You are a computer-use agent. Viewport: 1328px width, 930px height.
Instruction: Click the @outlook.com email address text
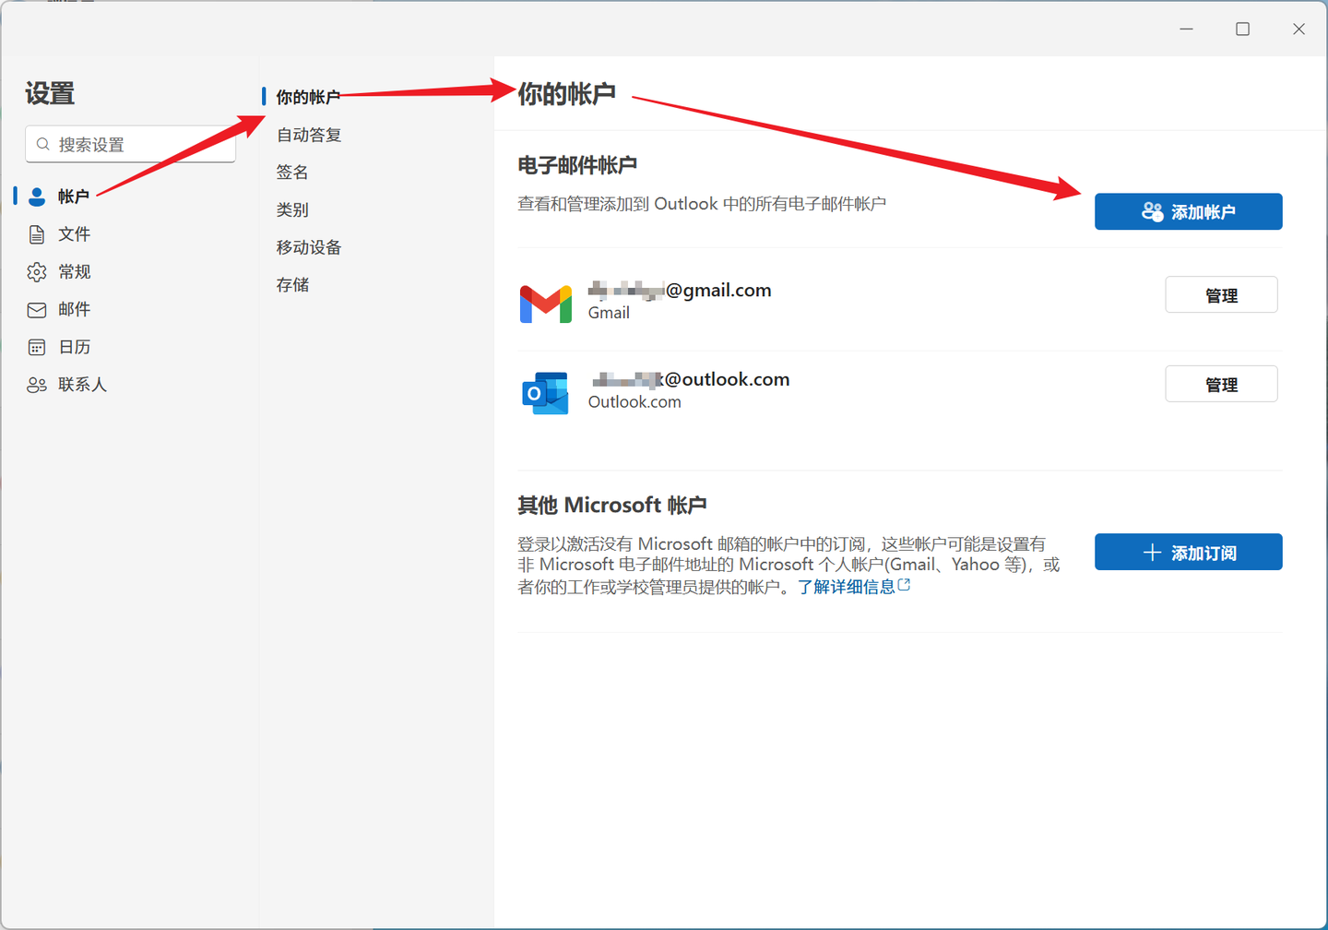point(689,379)
